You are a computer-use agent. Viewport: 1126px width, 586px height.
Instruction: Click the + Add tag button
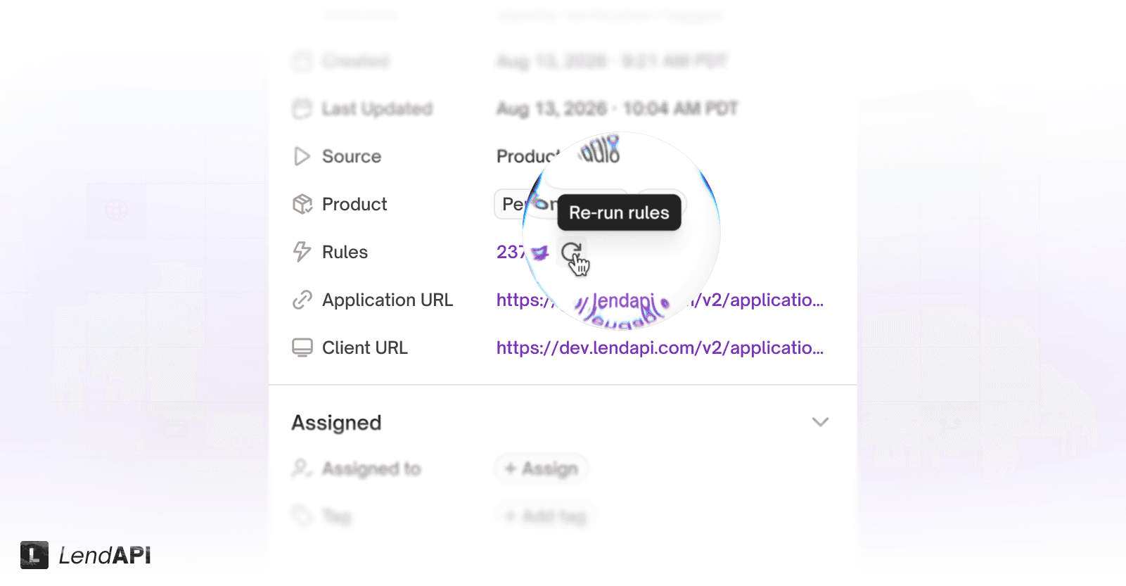pos(545,516)
